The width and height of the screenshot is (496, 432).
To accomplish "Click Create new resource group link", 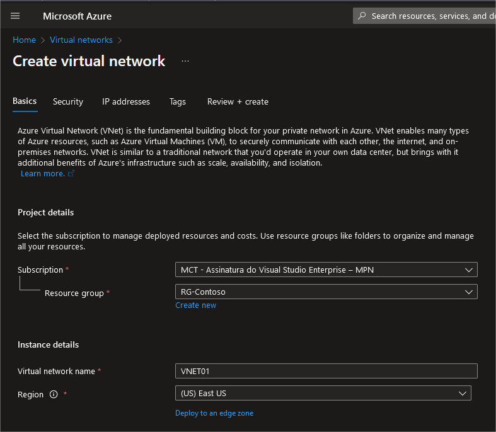I will (x=196, y=305).
